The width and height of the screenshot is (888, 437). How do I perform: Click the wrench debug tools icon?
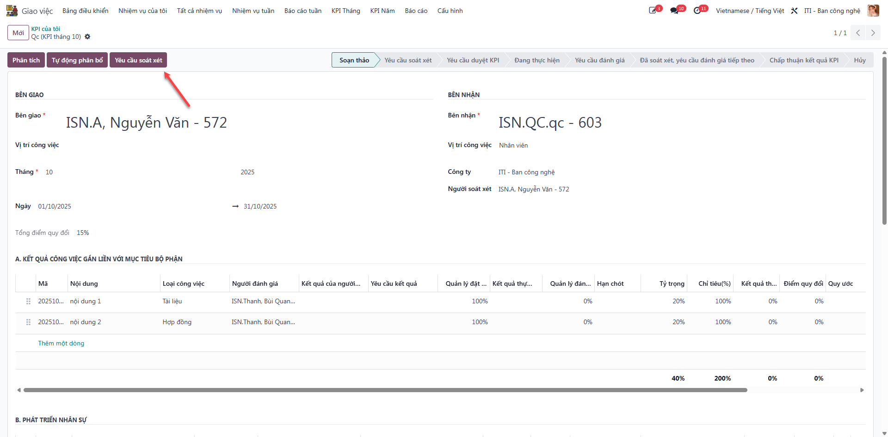point(794,11)
